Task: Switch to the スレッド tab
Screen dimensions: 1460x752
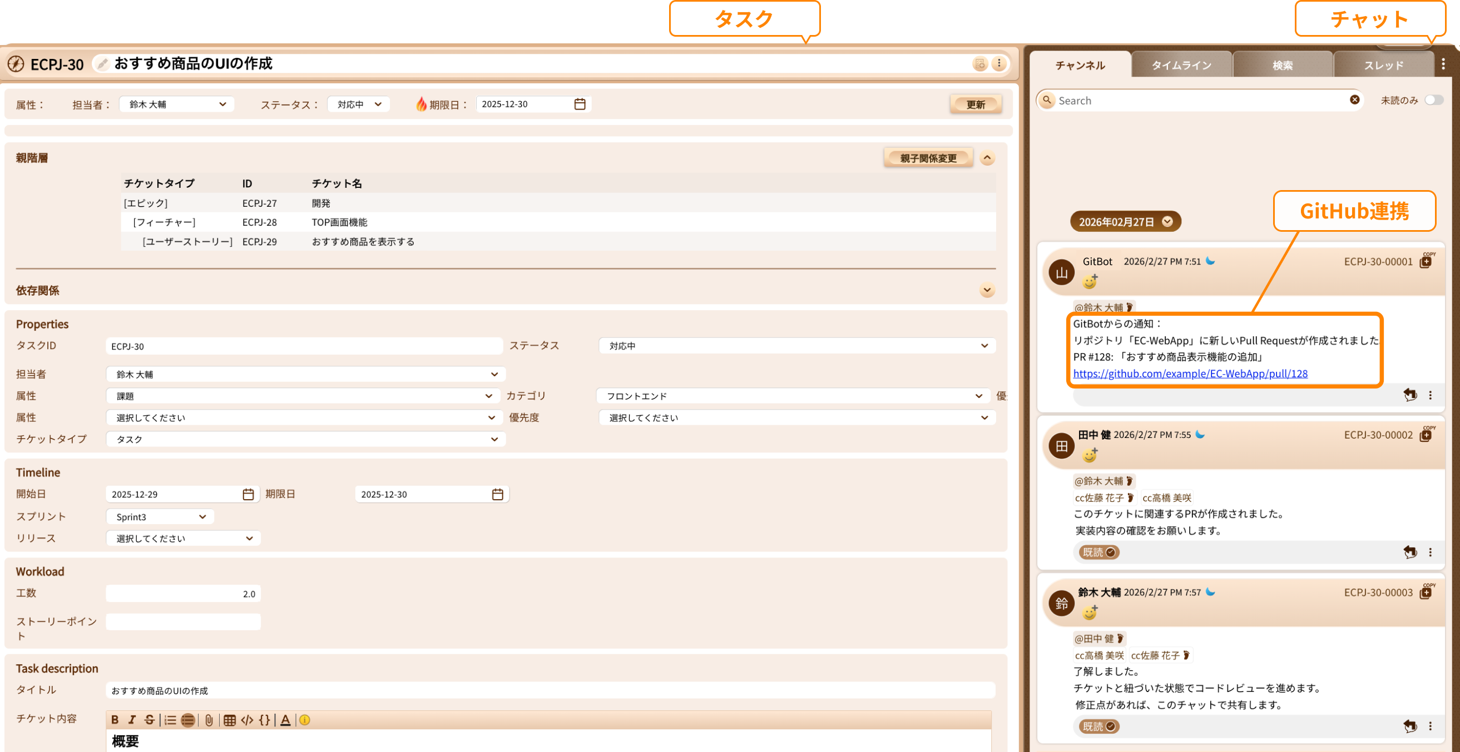Action: pos(1383,65)
